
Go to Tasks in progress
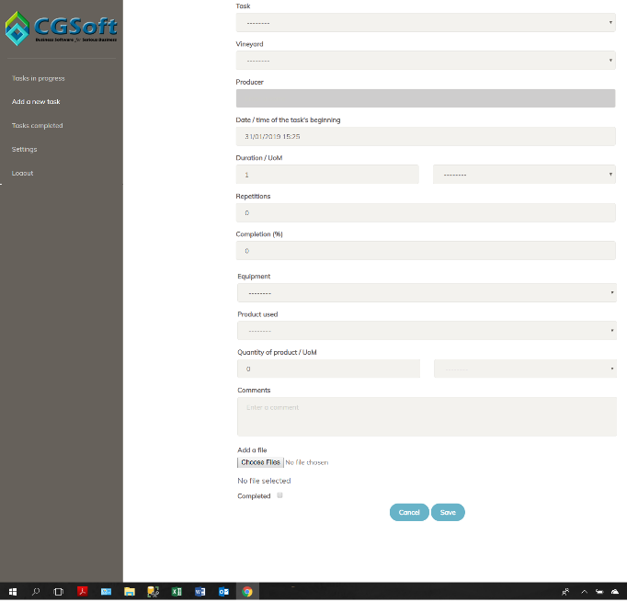[39, 78]
